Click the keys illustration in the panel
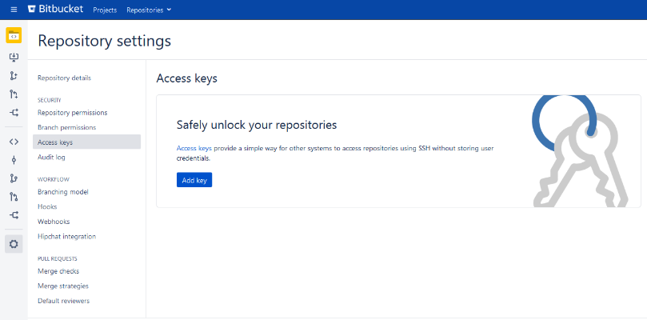This screenshot has width=647, height=320. 580,151
